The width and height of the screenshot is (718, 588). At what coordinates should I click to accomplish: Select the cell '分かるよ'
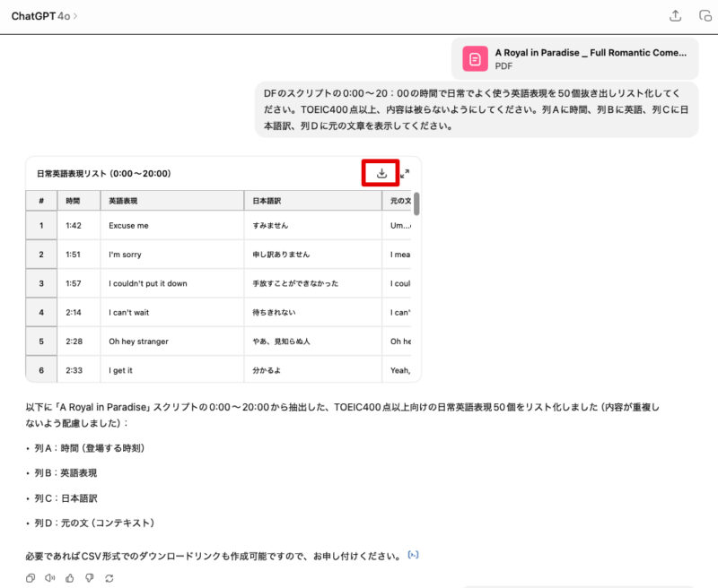[x=313, y=369]
